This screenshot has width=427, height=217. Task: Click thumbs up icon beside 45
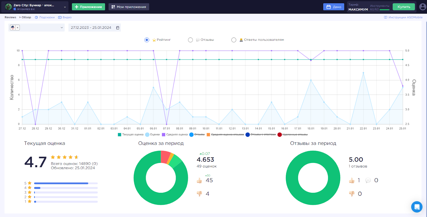pyautogui.click(x=199, y=181)
